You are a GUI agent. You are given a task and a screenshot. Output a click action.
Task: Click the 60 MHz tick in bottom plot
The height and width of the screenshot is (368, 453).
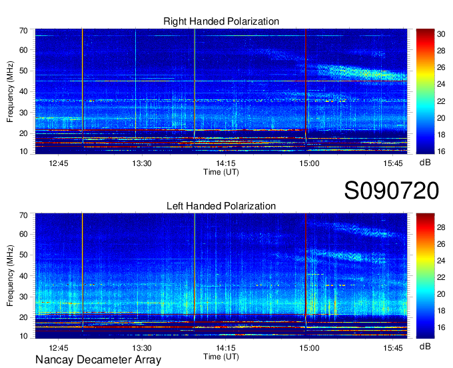(24, 234)
